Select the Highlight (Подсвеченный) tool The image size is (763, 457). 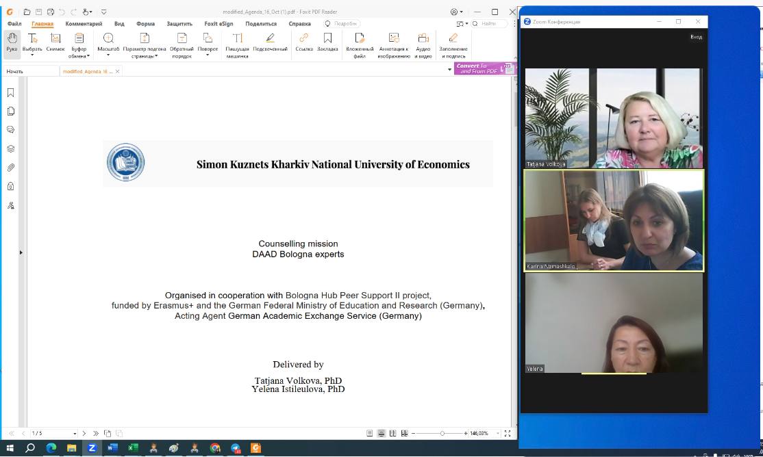tap(270, 42)
